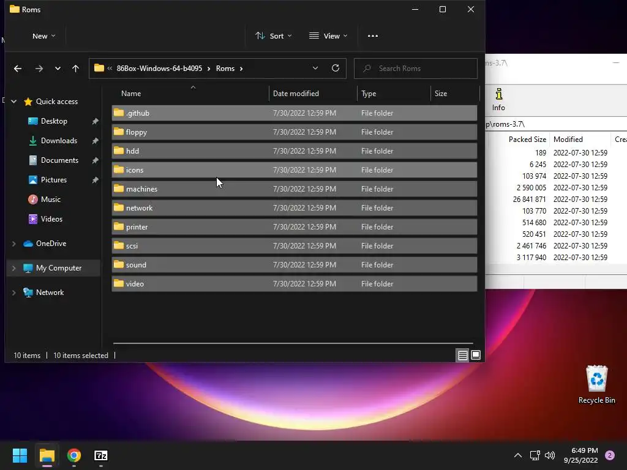The height and width of the screenshot is (470, 627).
Task: Select the printer folder icon
Action: click(x=118, y=226)
